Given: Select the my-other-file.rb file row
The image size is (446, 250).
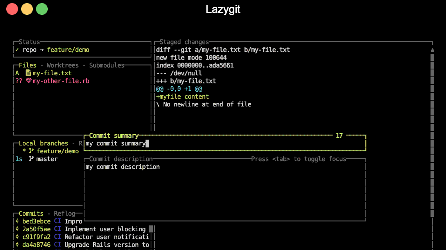Looking at the screenshot, I should pyautogui.click(x=83, y=81).
